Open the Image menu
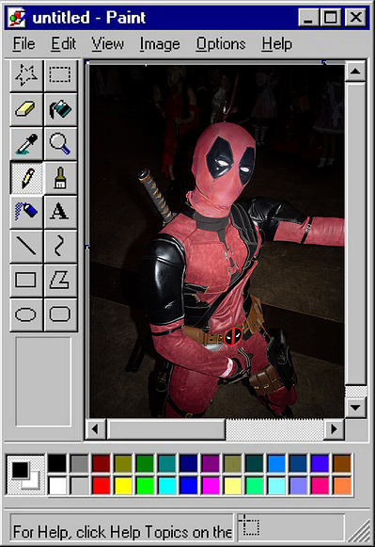This screenshot has height=547, width=375. pyautogui.click(x=160, y=44)
